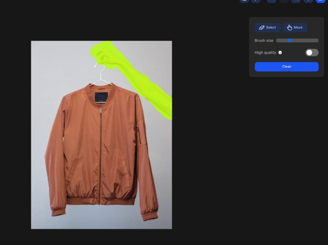Click the High quality label text
Viewport: 328px width, 245px height.
click(x=265, y=53)
